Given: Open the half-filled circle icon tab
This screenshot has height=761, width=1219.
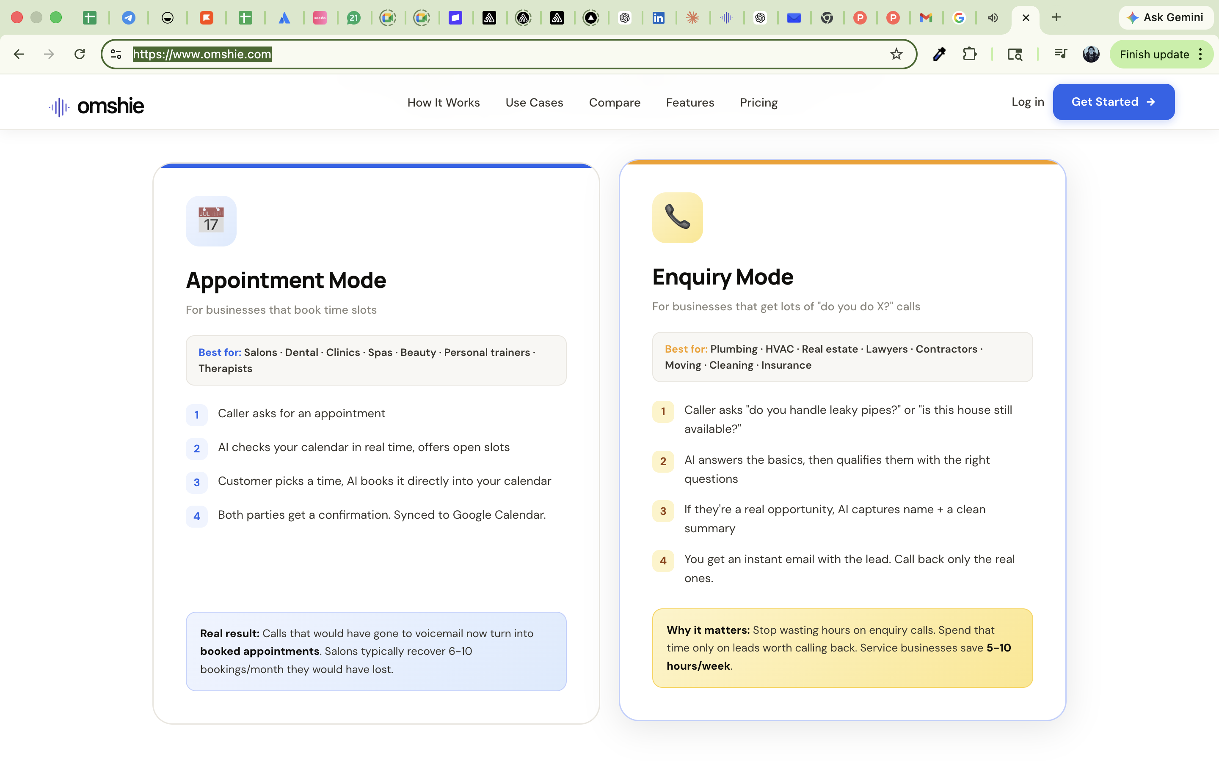Looking at the screenshot, I should [167, 18].
